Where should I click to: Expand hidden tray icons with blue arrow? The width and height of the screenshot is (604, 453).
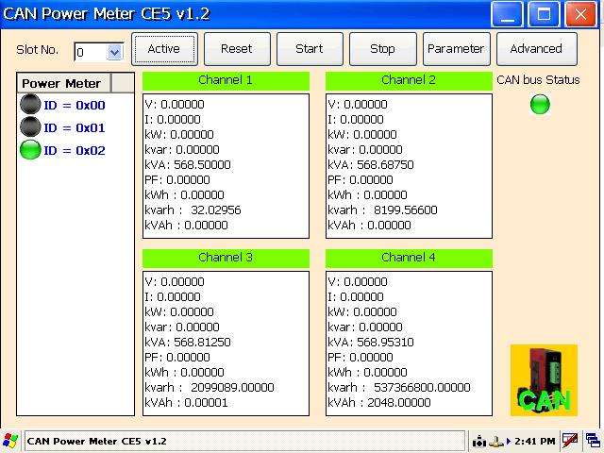click(x=508, y=441)
